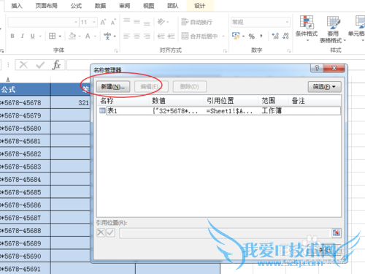The width and height of the screenshot is (365, 274).
Task: Center text horizontally icon
Action: [x=137, y=37]
